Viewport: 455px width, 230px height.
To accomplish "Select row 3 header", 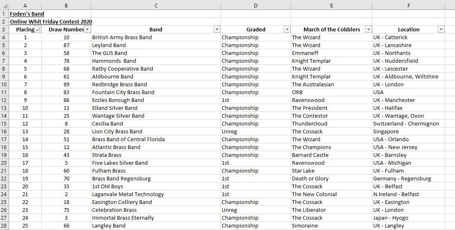I will click(4, 29).
